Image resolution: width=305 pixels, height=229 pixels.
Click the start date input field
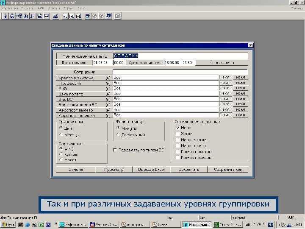[103, 62]
